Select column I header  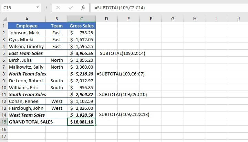[217, 19]
